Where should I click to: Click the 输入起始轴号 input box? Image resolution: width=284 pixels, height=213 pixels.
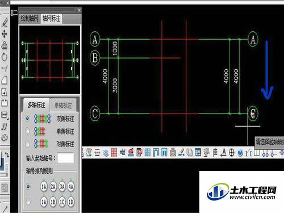point(65,158)
